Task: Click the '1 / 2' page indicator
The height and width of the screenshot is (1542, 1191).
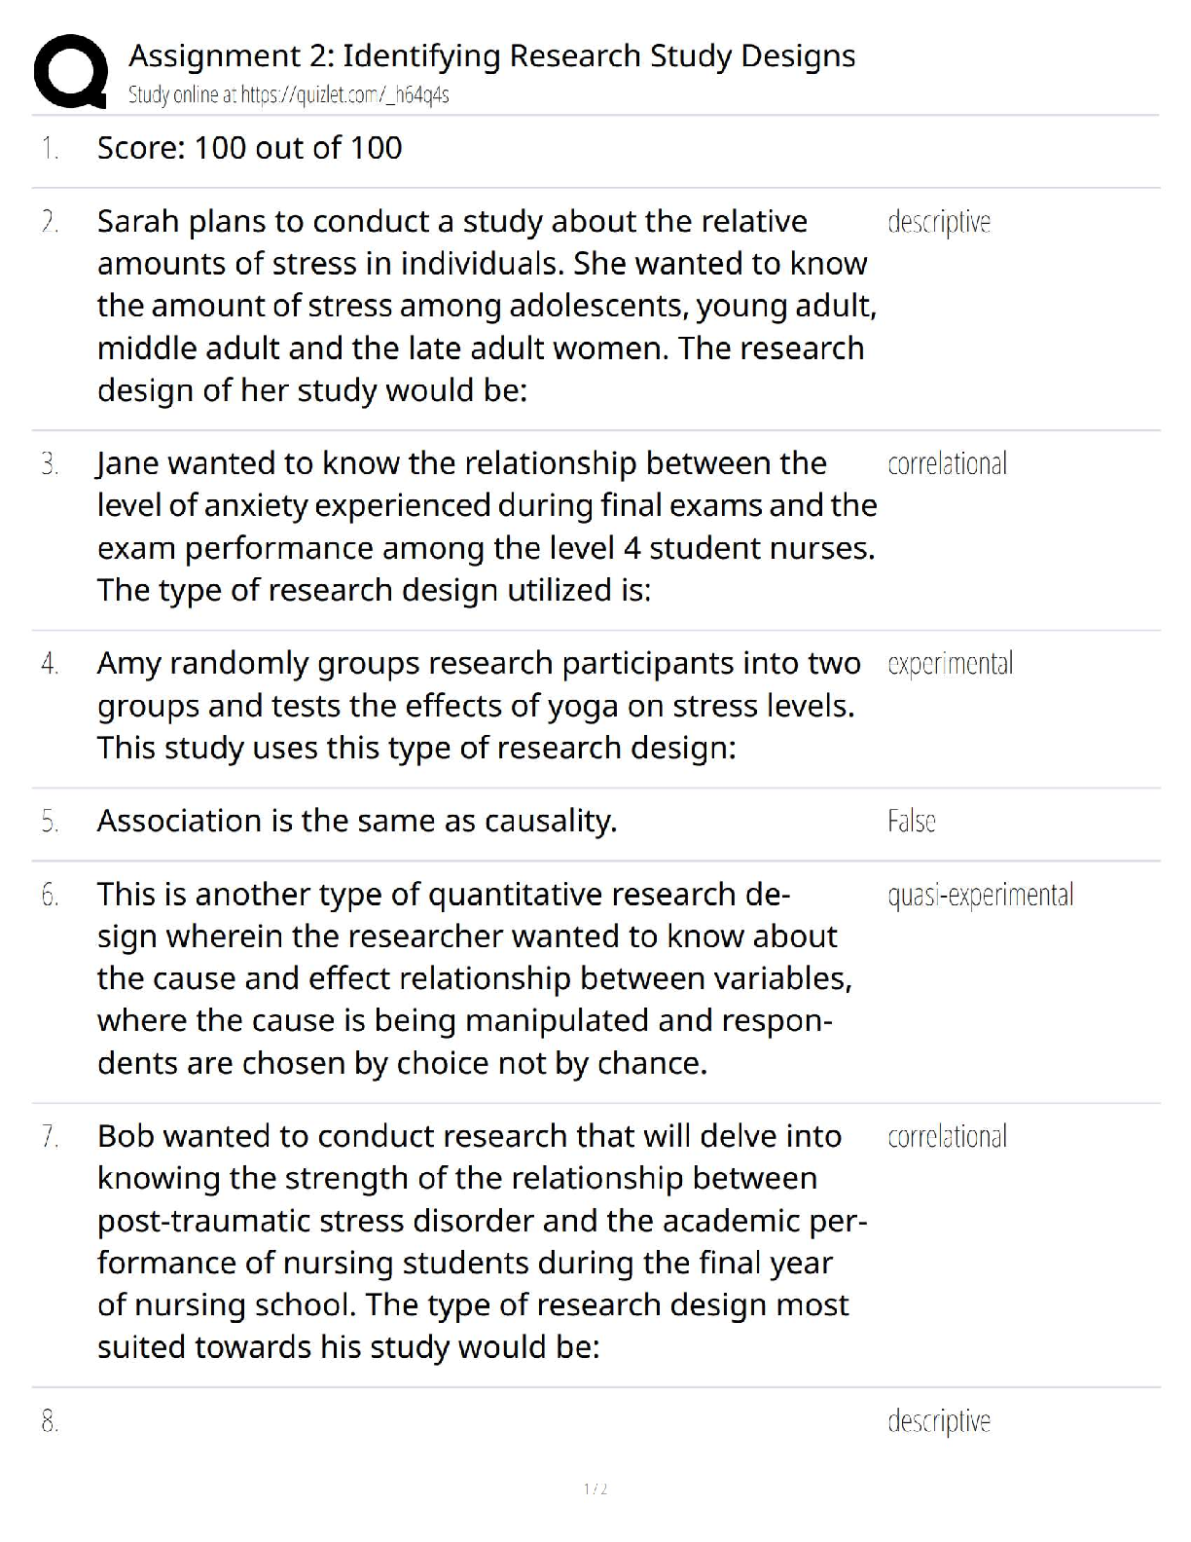Action: [595, 1489]
